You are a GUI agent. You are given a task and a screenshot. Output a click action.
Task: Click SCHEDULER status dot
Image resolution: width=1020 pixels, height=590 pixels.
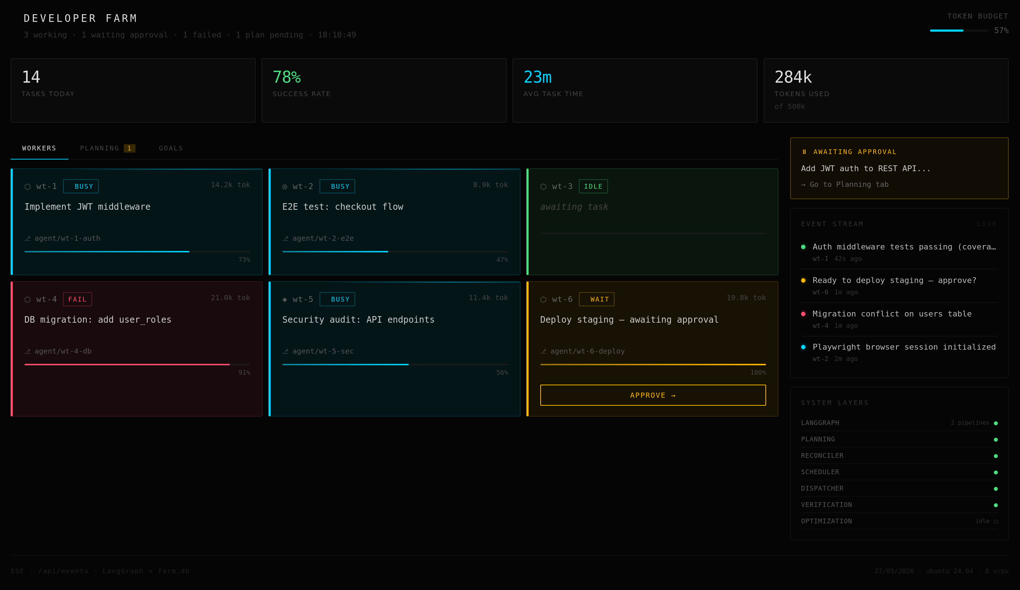[x=996, y=472]
